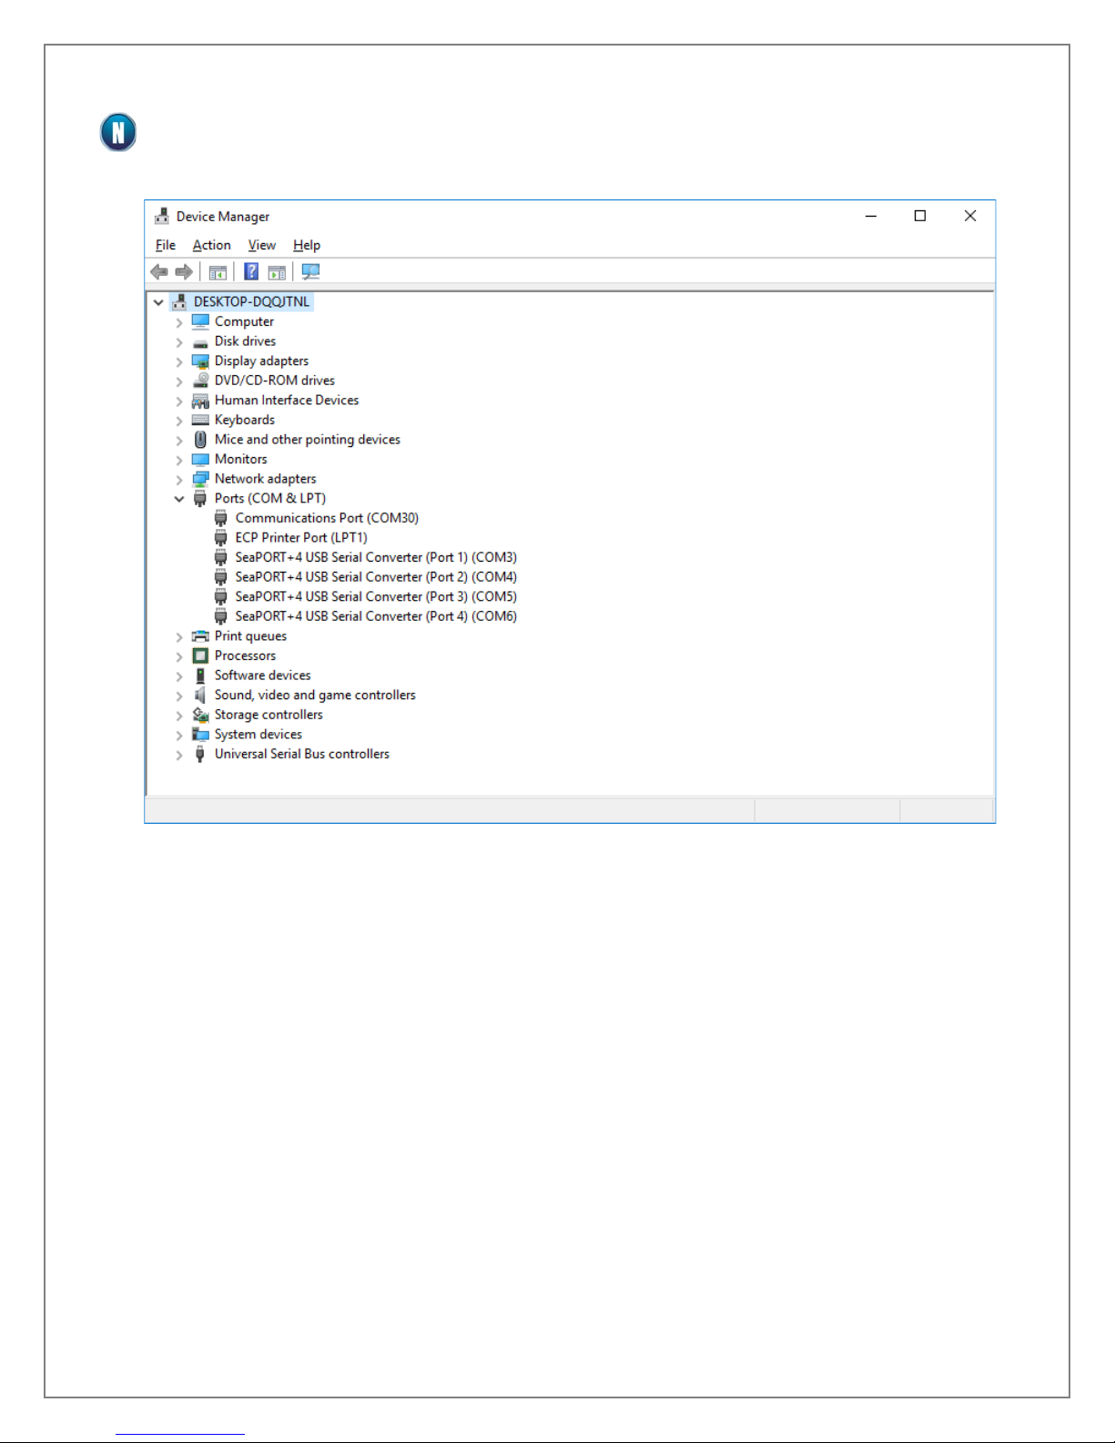Click the Monitors category icon
The width and height of the screenshot is (1115, 1443).
(200, 460)
